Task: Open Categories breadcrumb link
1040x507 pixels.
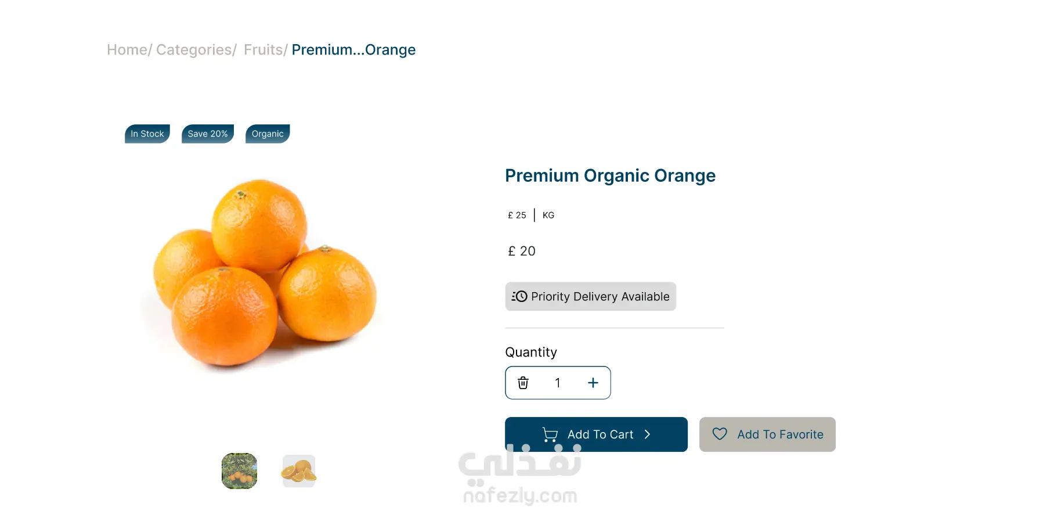Action: click(194, 50)
